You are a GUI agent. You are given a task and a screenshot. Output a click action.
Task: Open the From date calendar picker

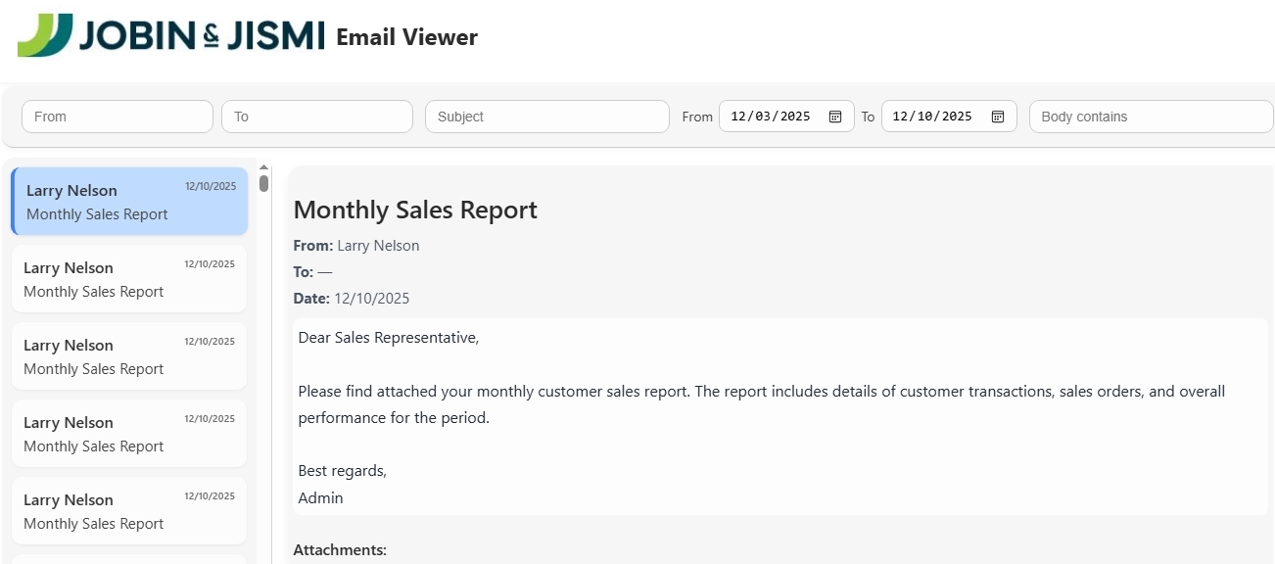pyautogui.click(x=835, y=117)
